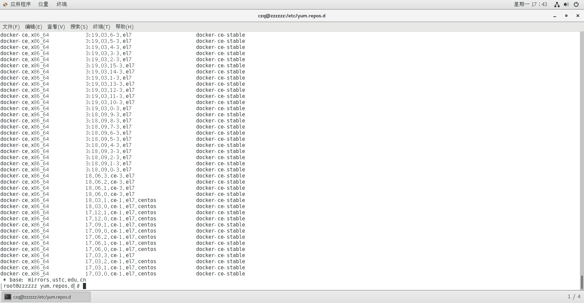Click the activities foot logo icon
This screenshot has height=303, width=584.
point(5,4)
